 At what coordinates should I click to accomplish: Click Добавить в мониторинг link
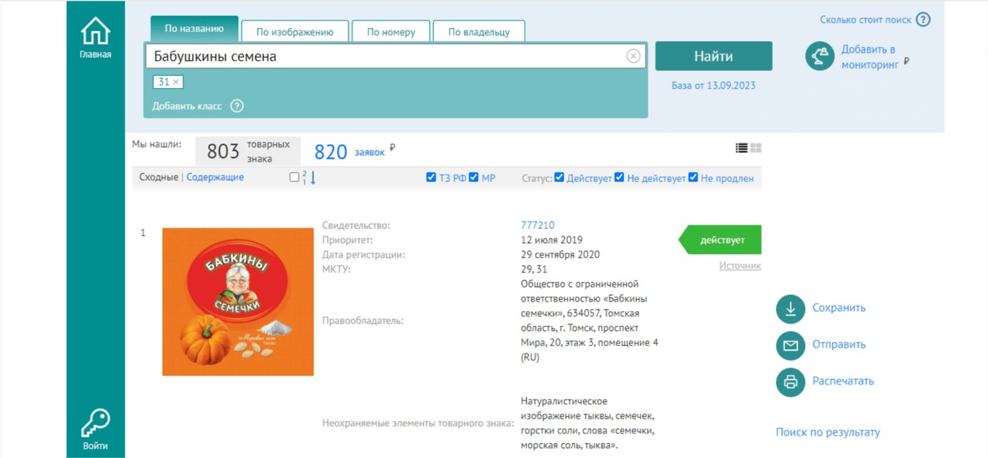[x=871, y=56]
